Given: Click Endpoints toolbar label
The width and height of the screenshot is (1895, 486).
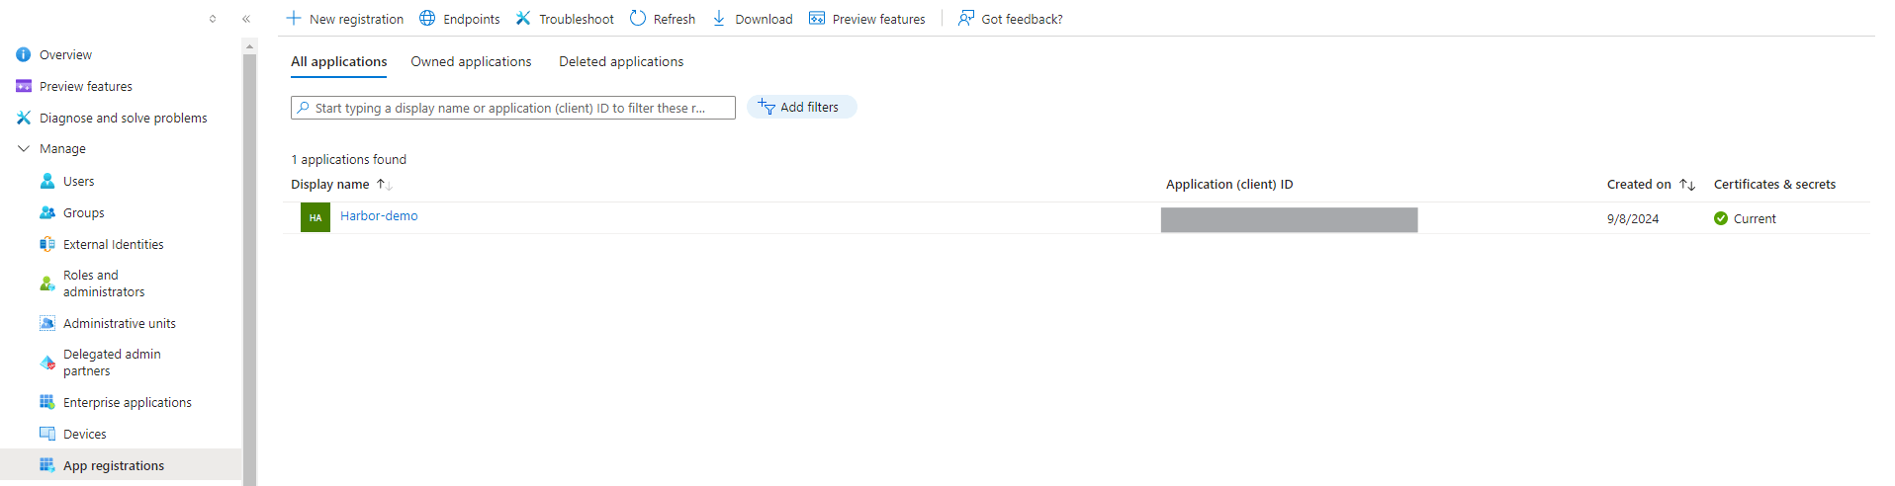Looking at the screenshot, I should pyautogui.click(x=472, y=19).
